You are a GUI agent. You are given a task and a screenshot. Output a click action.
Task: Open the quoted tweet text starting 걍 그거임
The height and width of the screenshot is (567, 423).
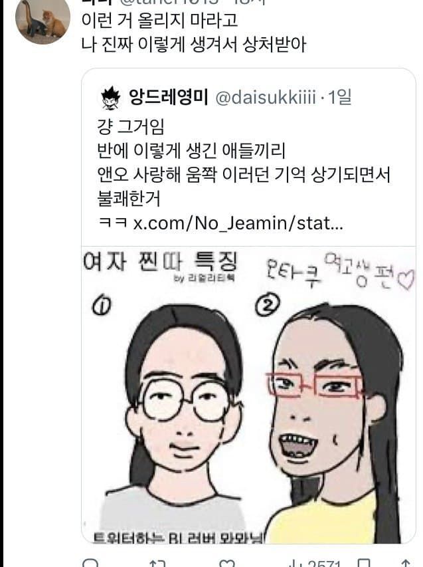pos(244,163)
